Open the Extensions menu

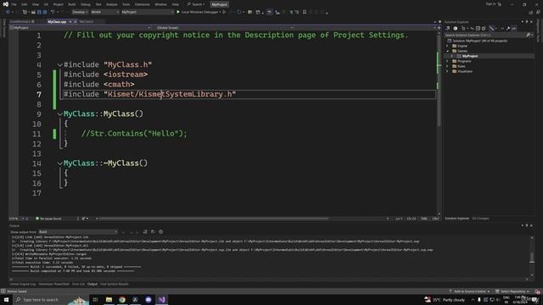[x=143, y=4]
